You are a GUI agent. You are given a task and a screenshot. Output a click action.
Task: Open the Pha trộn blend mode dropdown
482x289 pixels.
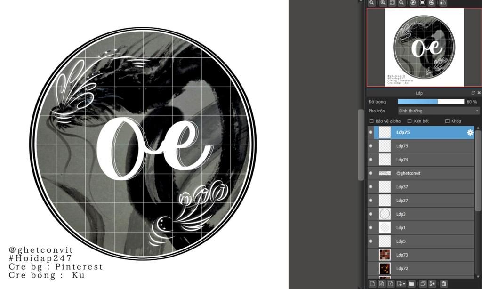pyautogui.click(x=439, y=111)
